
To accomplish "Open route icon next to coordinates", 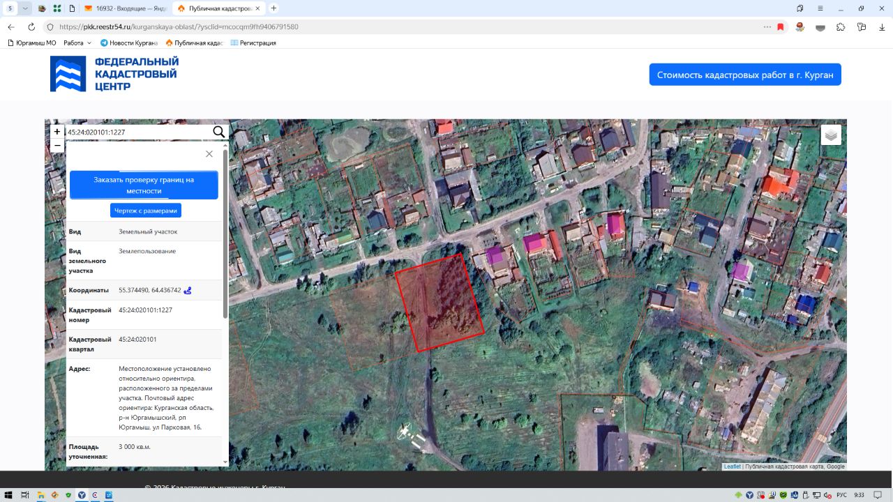I will coord(188,290).
